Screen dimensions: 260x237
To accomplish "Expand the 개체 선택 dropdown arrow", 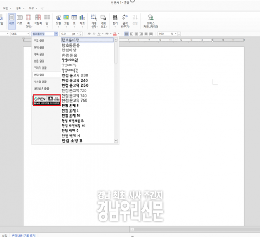I will coord(97,27).
